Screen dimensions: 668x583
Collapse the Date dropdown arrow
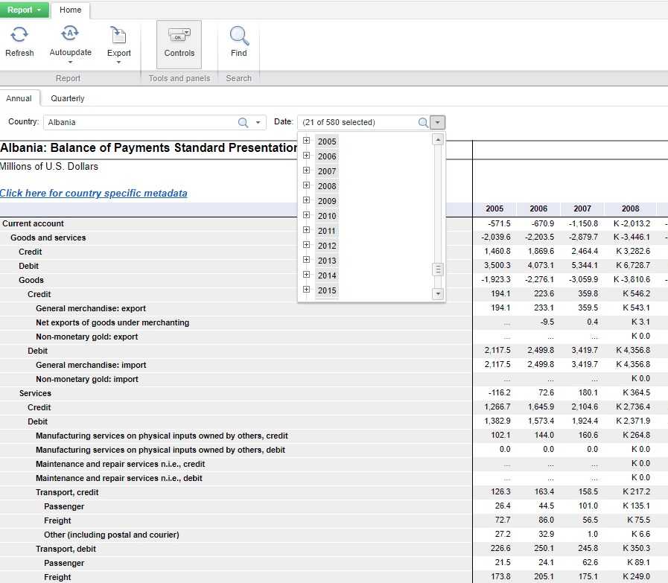pyautogui.click(x=438, y=123)
